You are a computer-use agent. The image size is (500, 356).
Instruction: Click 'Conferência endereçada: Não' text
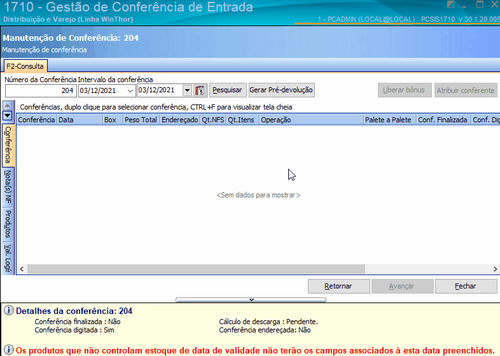pyautogui.click(x=265, y=330)
